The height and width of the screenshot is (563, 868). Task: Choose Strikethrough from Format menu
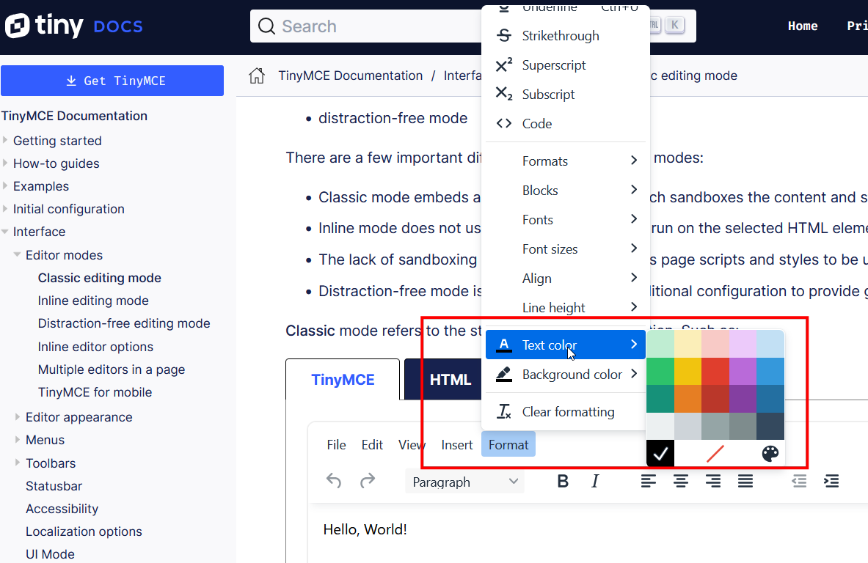[x=566, y=36]
